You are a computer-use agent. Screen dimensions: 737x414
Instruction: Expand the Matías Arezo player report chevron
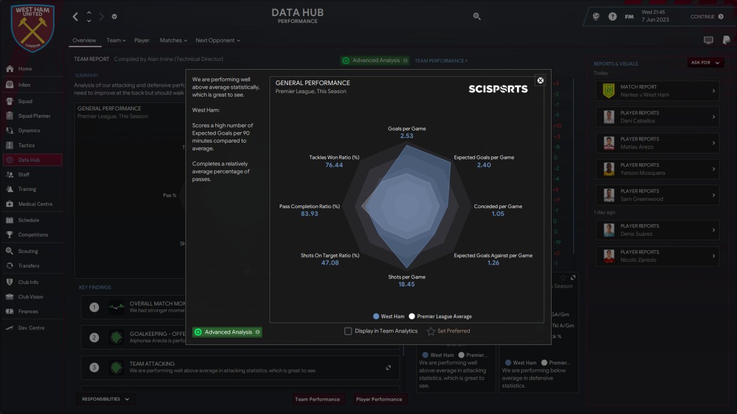[714, 143]
